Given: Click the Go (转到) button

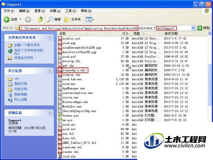Looking at the screenshot, I should [x=203, y=28].
